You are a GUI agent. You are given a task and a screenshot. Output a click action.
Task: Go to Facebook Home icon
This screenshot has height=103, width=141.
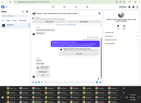coord(53,7)
